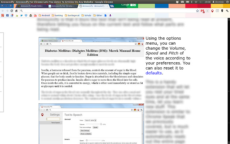Screen dimensions: 230x144
Task: Close the active Announcify tab
Action: [107, 6]
